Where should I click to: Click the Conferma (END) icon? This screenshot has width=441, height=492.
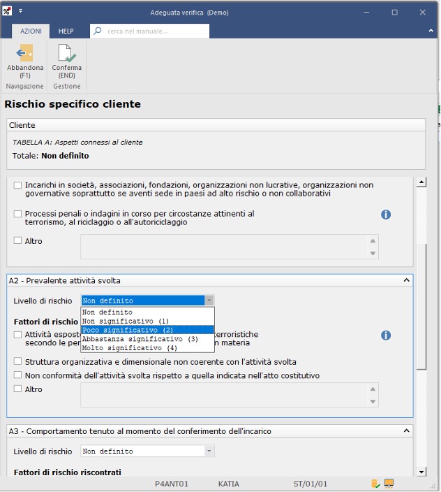tap(67, 55)
